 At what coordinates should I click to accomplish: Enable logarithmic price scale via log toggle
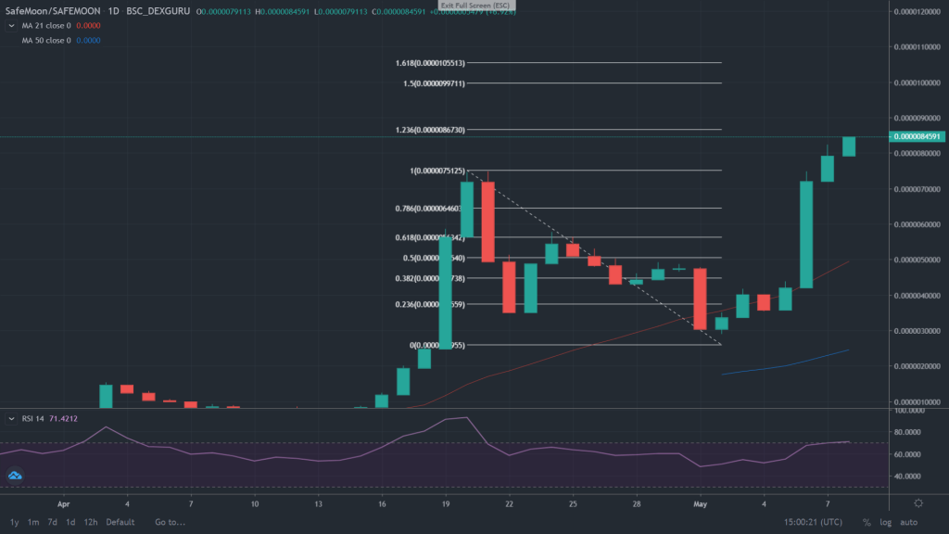pos(885,522)
